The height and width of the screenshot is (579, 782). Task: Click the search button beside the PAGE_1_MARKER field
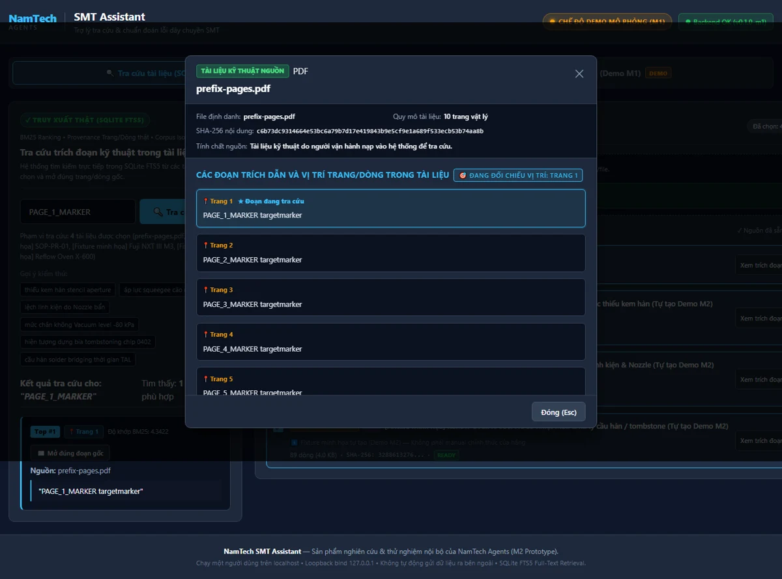coord(163,212)
